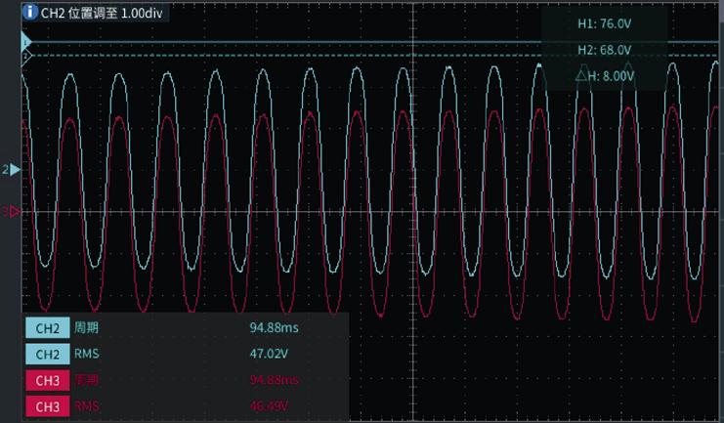Click the △H: 8.00V delta readout
The image size is (724, 423).
605,76
